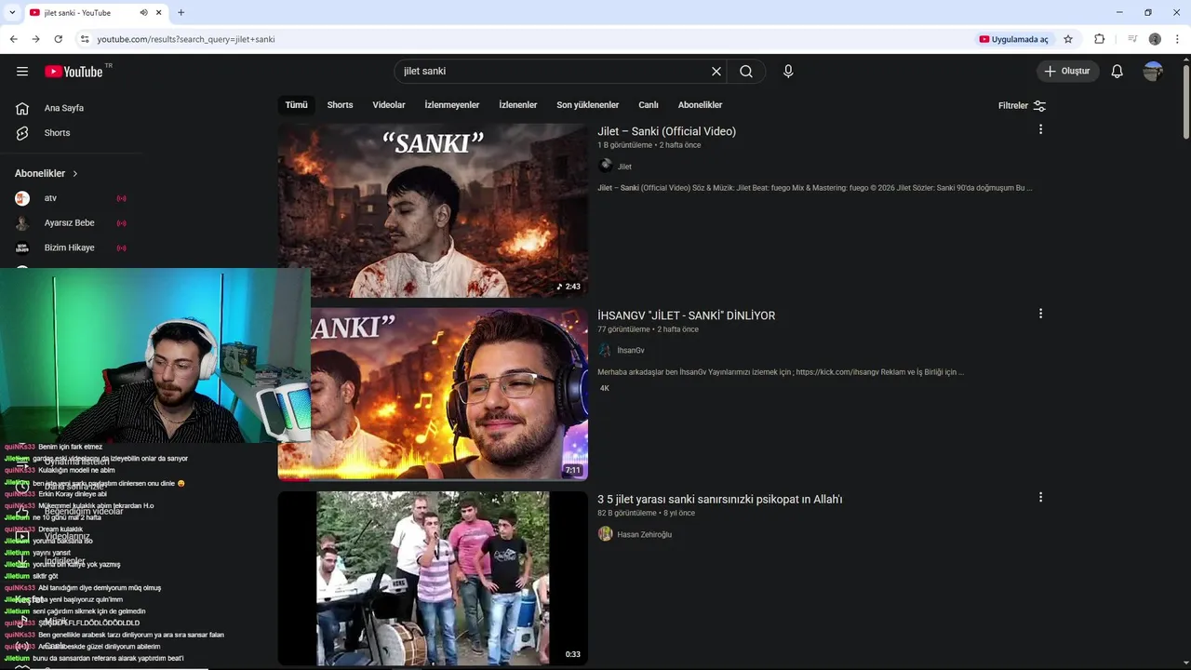Open more options for the 3 5 jilet video
The image size is (1191, 670).
[x=1040, y=498]
